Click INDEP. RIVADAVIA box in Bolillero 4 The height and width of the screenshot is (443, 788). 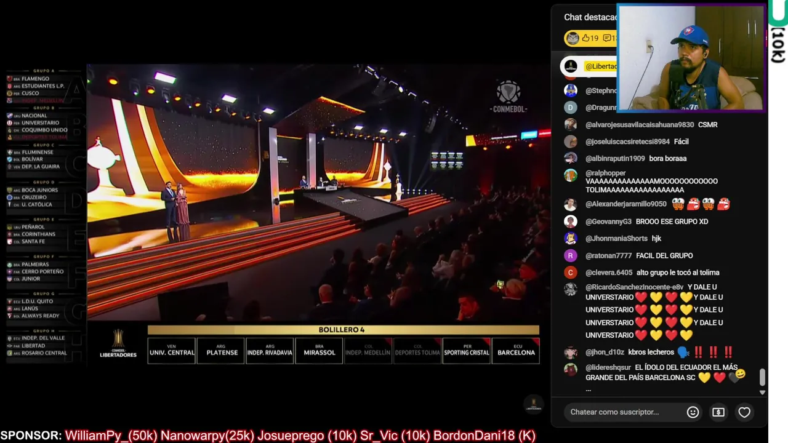tap(270, 351)
